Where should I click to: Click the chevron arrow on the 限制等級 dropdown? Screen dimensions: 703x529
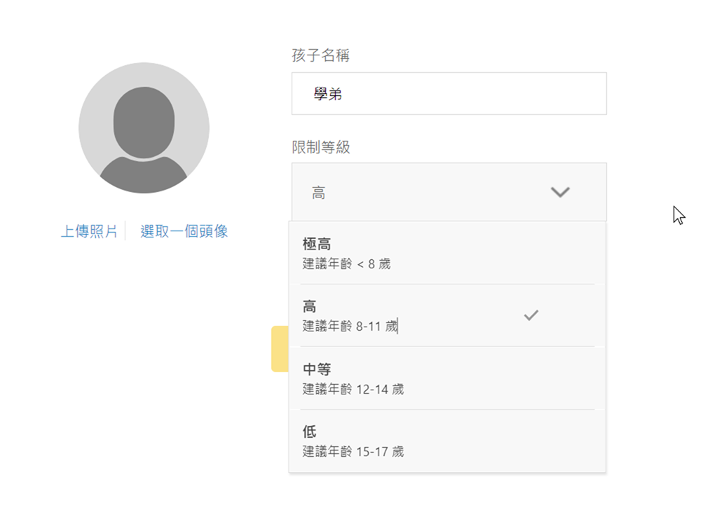coord(560,192)
